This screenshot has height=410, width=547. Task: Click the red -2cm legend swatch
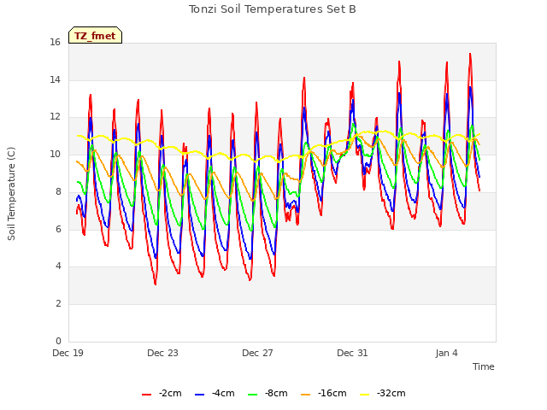146,395
